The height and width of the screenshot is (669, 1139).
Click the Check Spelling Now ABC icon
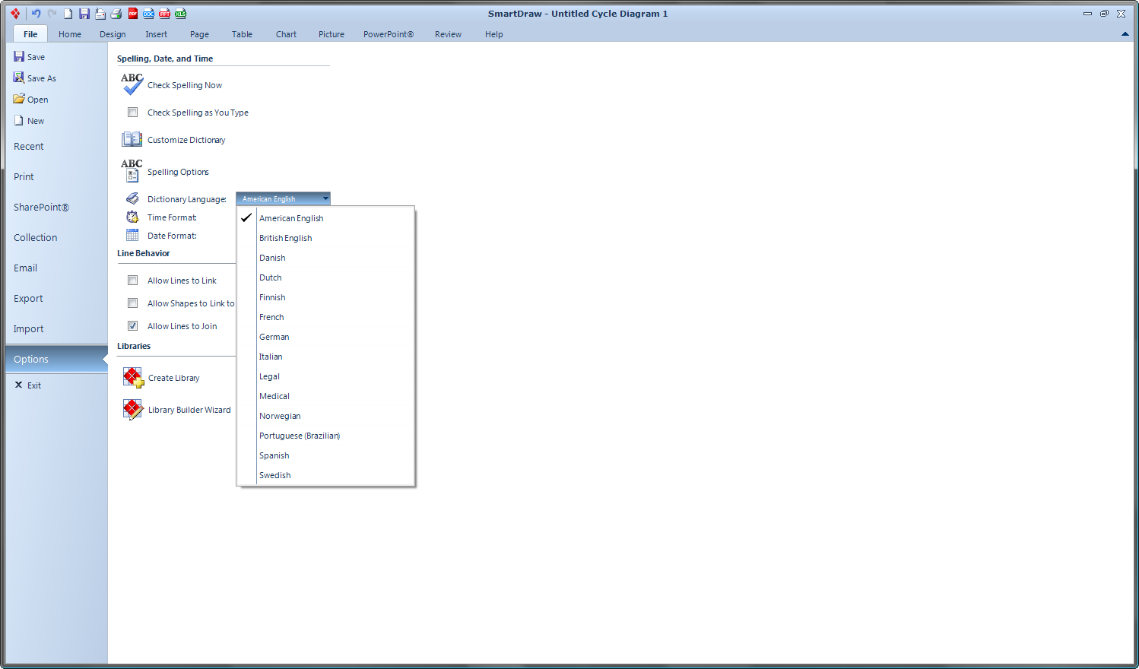point(132,84)
